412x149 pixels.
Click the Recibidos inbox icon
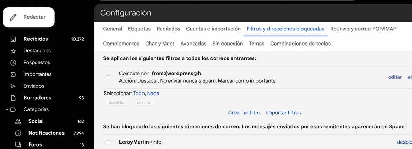click(13, 39)
